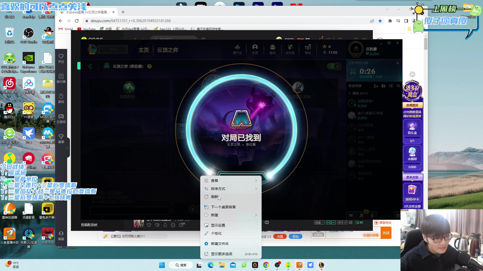483x271 pixels.
Task: Reload the Chrome page
Action: coord(77,21)
